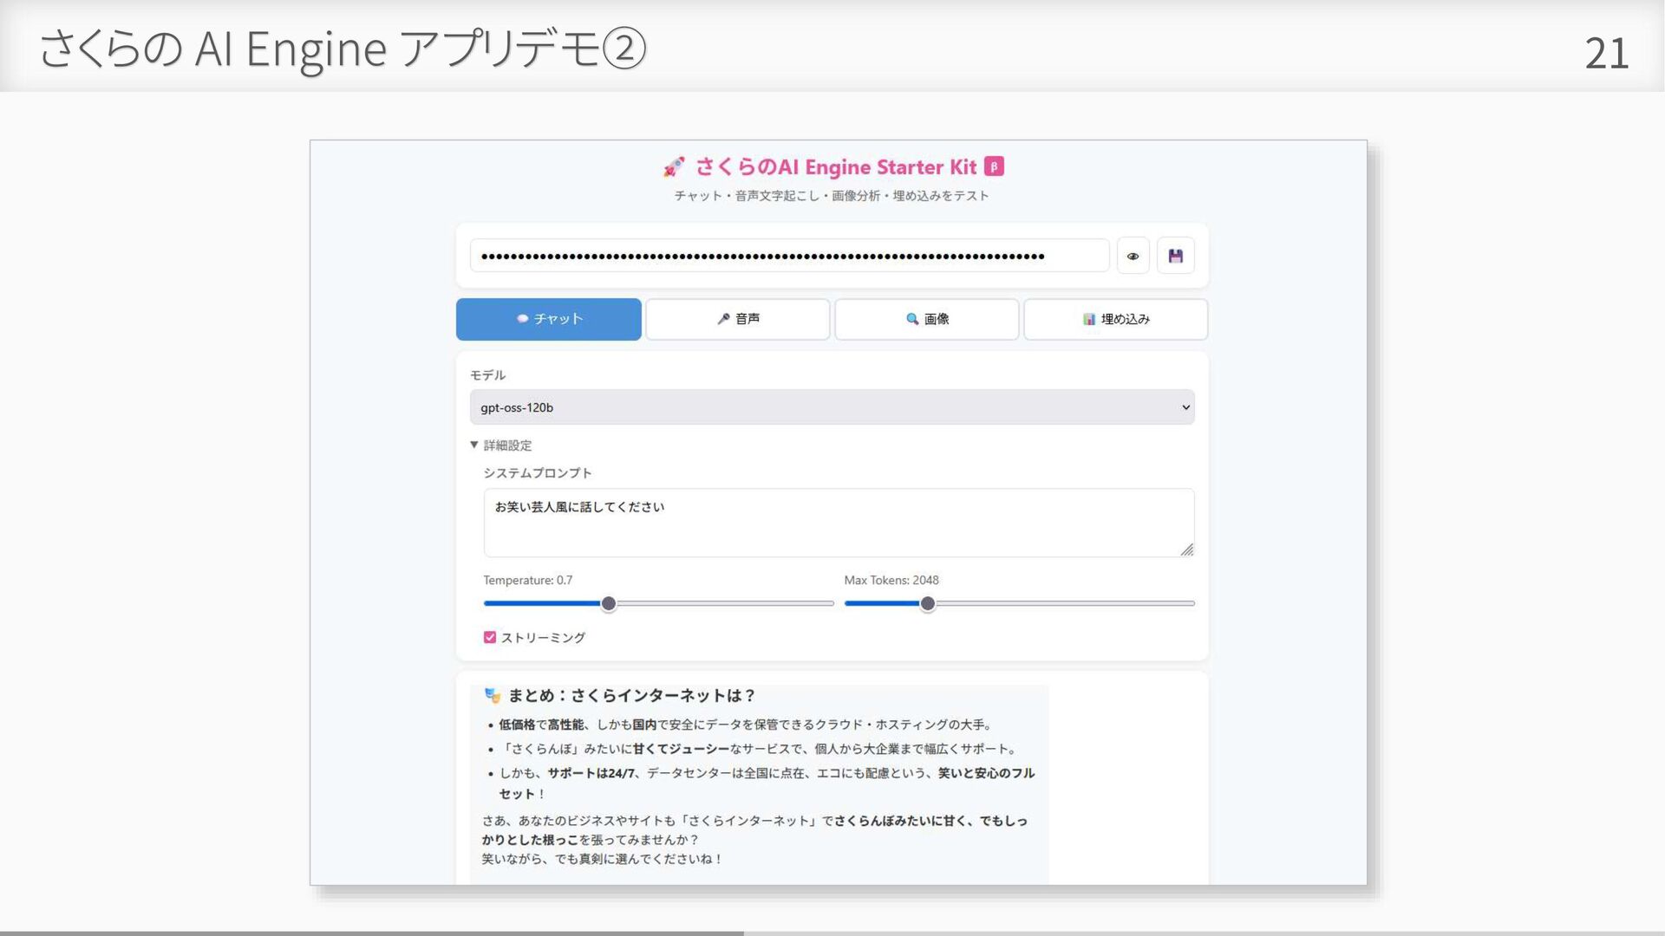This screenshot has width=1665, height=936.
Task: Open the gpt-oss-120b model dropdown
Action: pos(831,407)
